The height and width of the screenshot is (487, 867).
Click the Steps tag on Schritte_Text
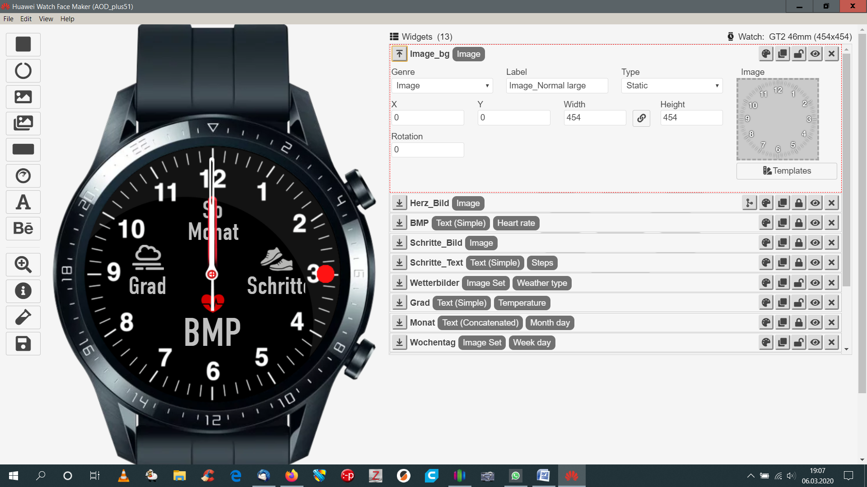coord(542,263)
